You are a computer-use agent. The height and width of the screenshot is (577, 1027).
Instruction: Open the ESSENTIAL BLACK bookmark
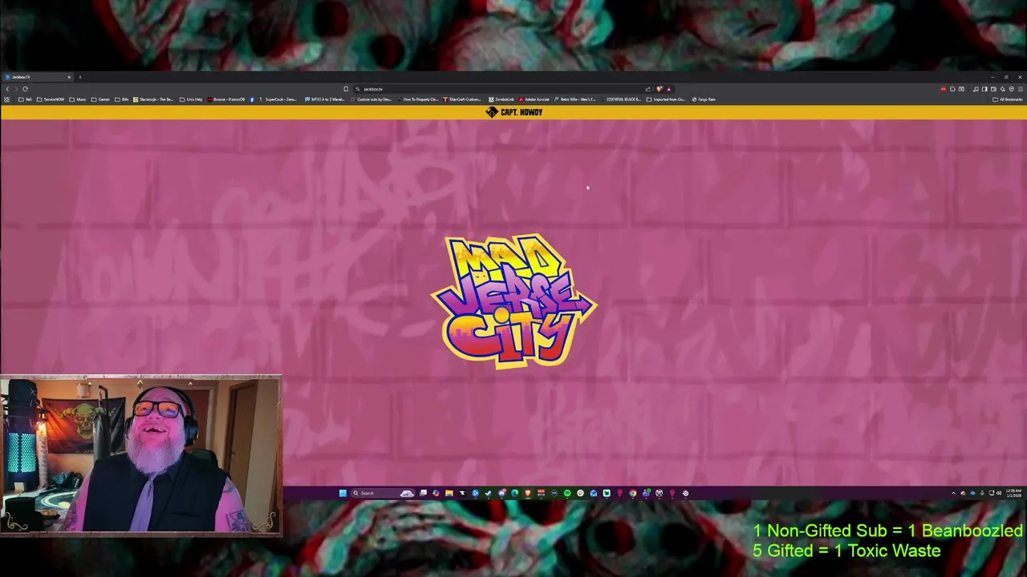pos(619,99)
